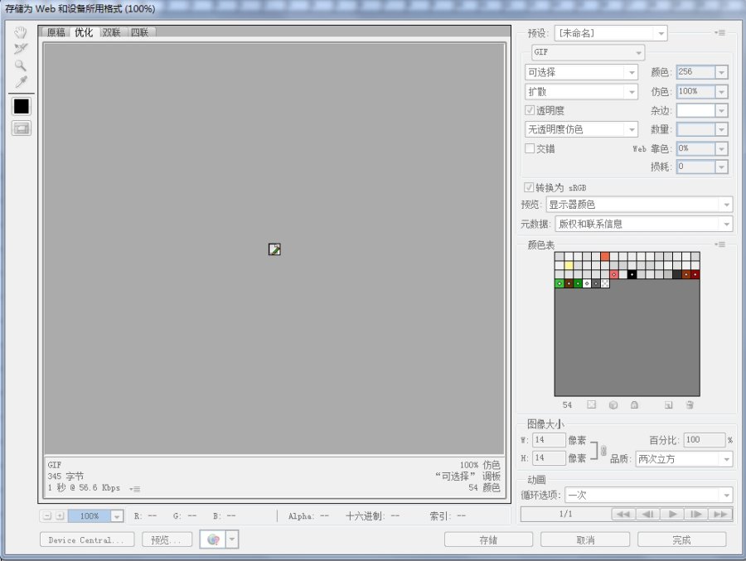Click the delete color trash icon
The image size is (746, 561).
690,405
